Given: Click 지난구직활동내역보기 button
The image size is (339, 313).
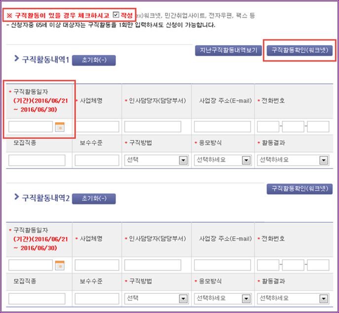Looking at the screenshot, I should (x=228, y=51).
